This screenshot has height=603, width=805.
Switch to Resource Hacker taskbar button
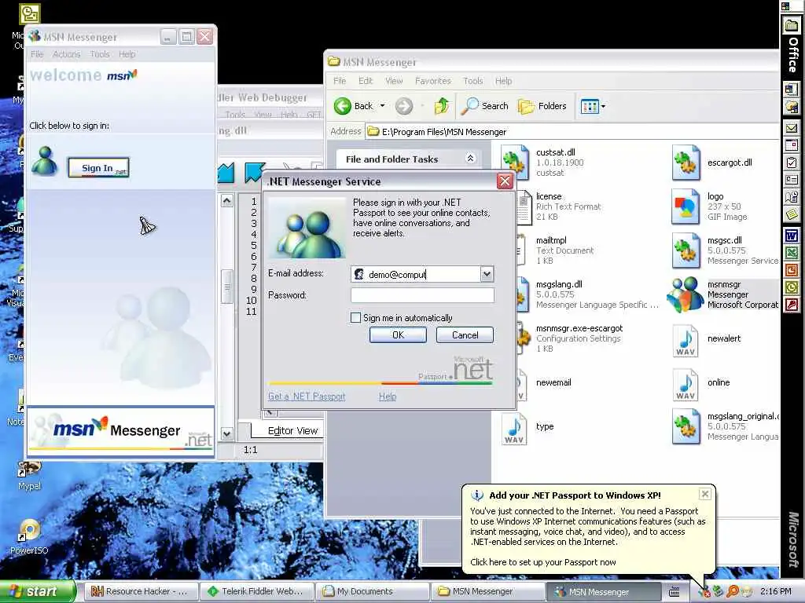click(x=139, y=591)
